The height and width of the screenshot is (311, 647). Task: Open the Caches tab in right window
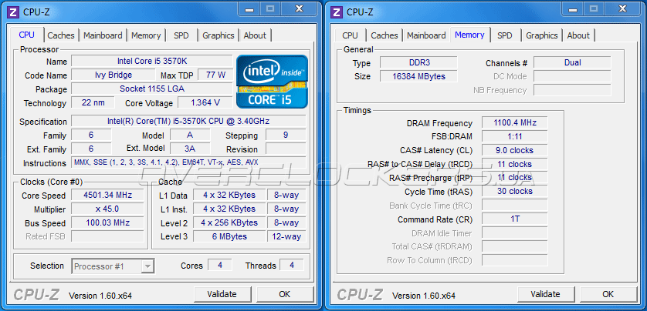pyautogui.click(x=384, y=35)
